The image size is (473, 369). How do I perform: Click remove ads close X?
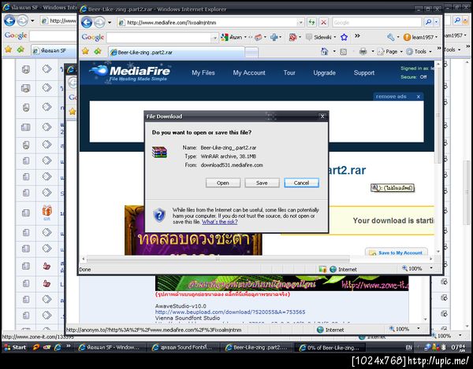tap(419, 97)
